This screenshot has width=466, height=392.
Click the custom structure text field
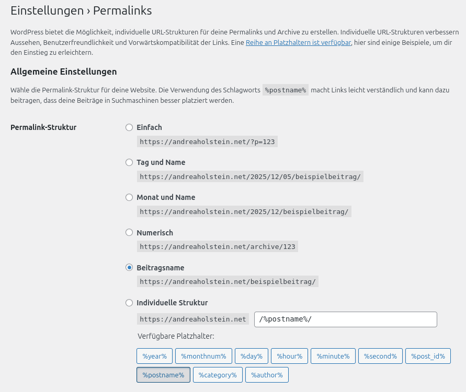pos(345,319)
